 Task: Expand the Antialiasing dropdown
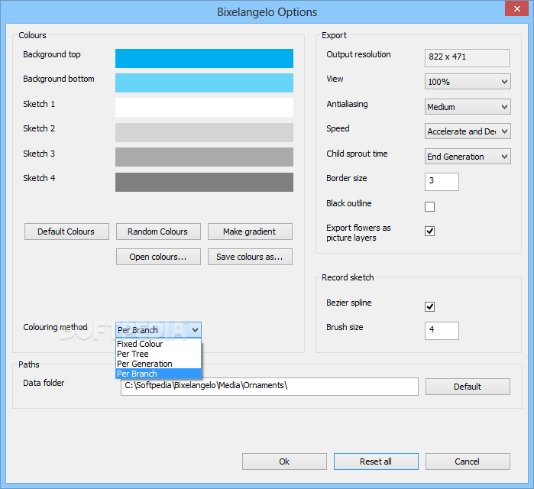[x=468, y=107]
